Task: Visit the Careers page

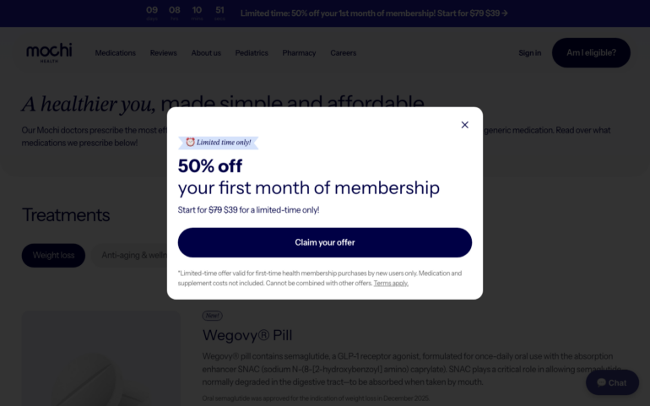Action: click(343, 53)
